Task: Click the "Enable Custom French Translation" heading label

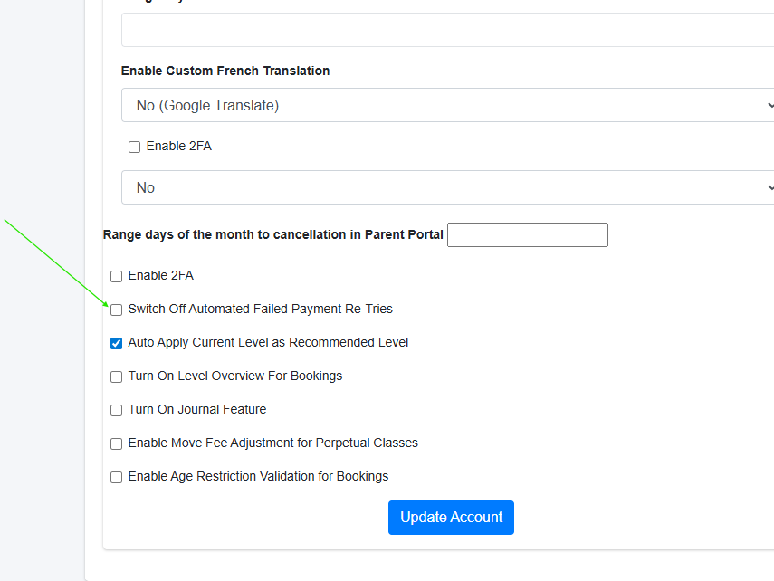Action: tap(225, 71)
